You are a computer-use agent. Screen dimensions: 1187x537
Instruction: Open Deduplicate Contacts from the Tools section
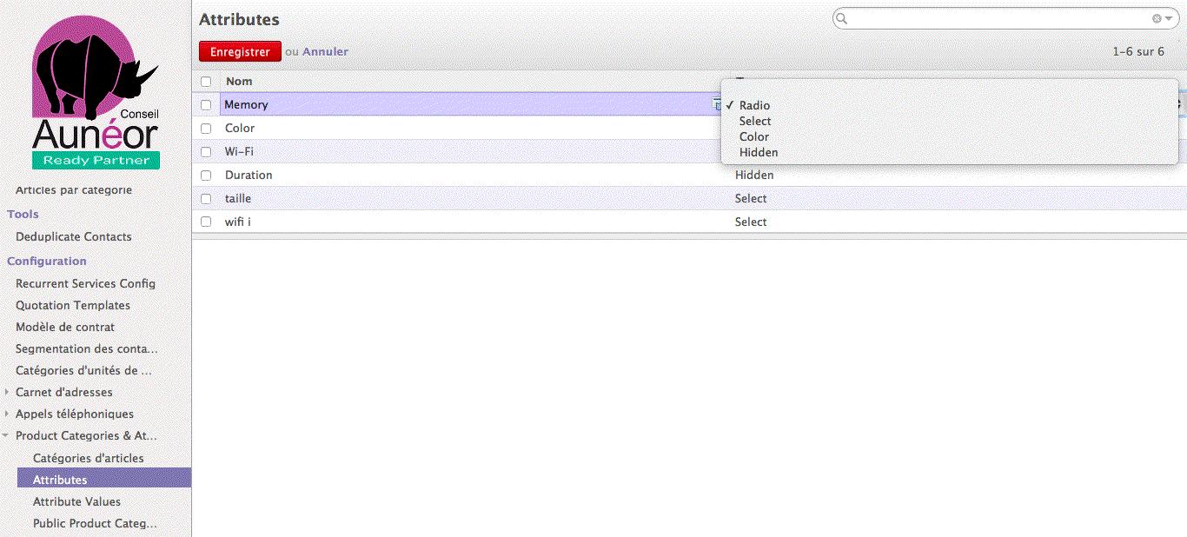tap(74, 236)
